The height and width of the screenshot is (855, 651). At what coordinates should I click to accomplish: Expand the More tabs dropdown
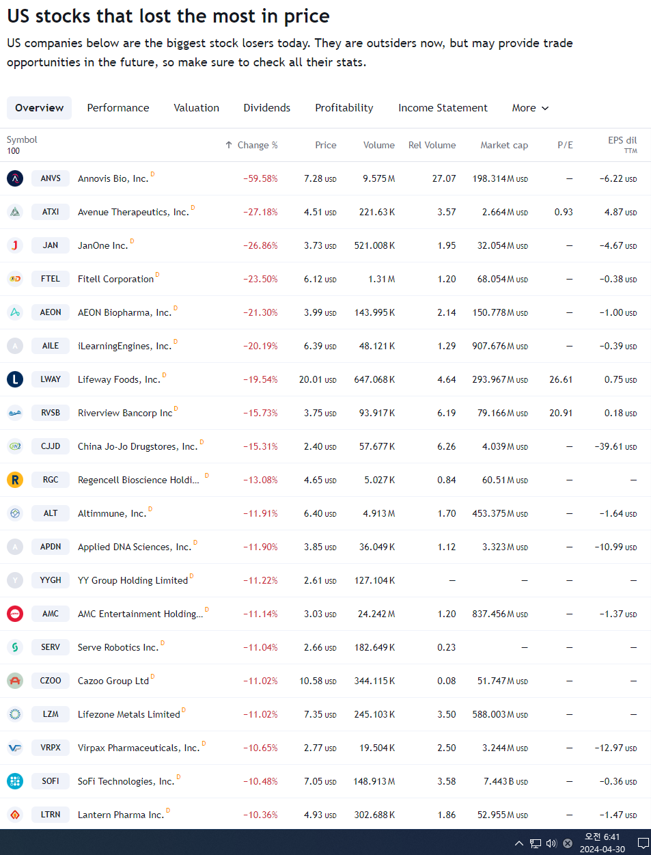(x=530, y=108)
